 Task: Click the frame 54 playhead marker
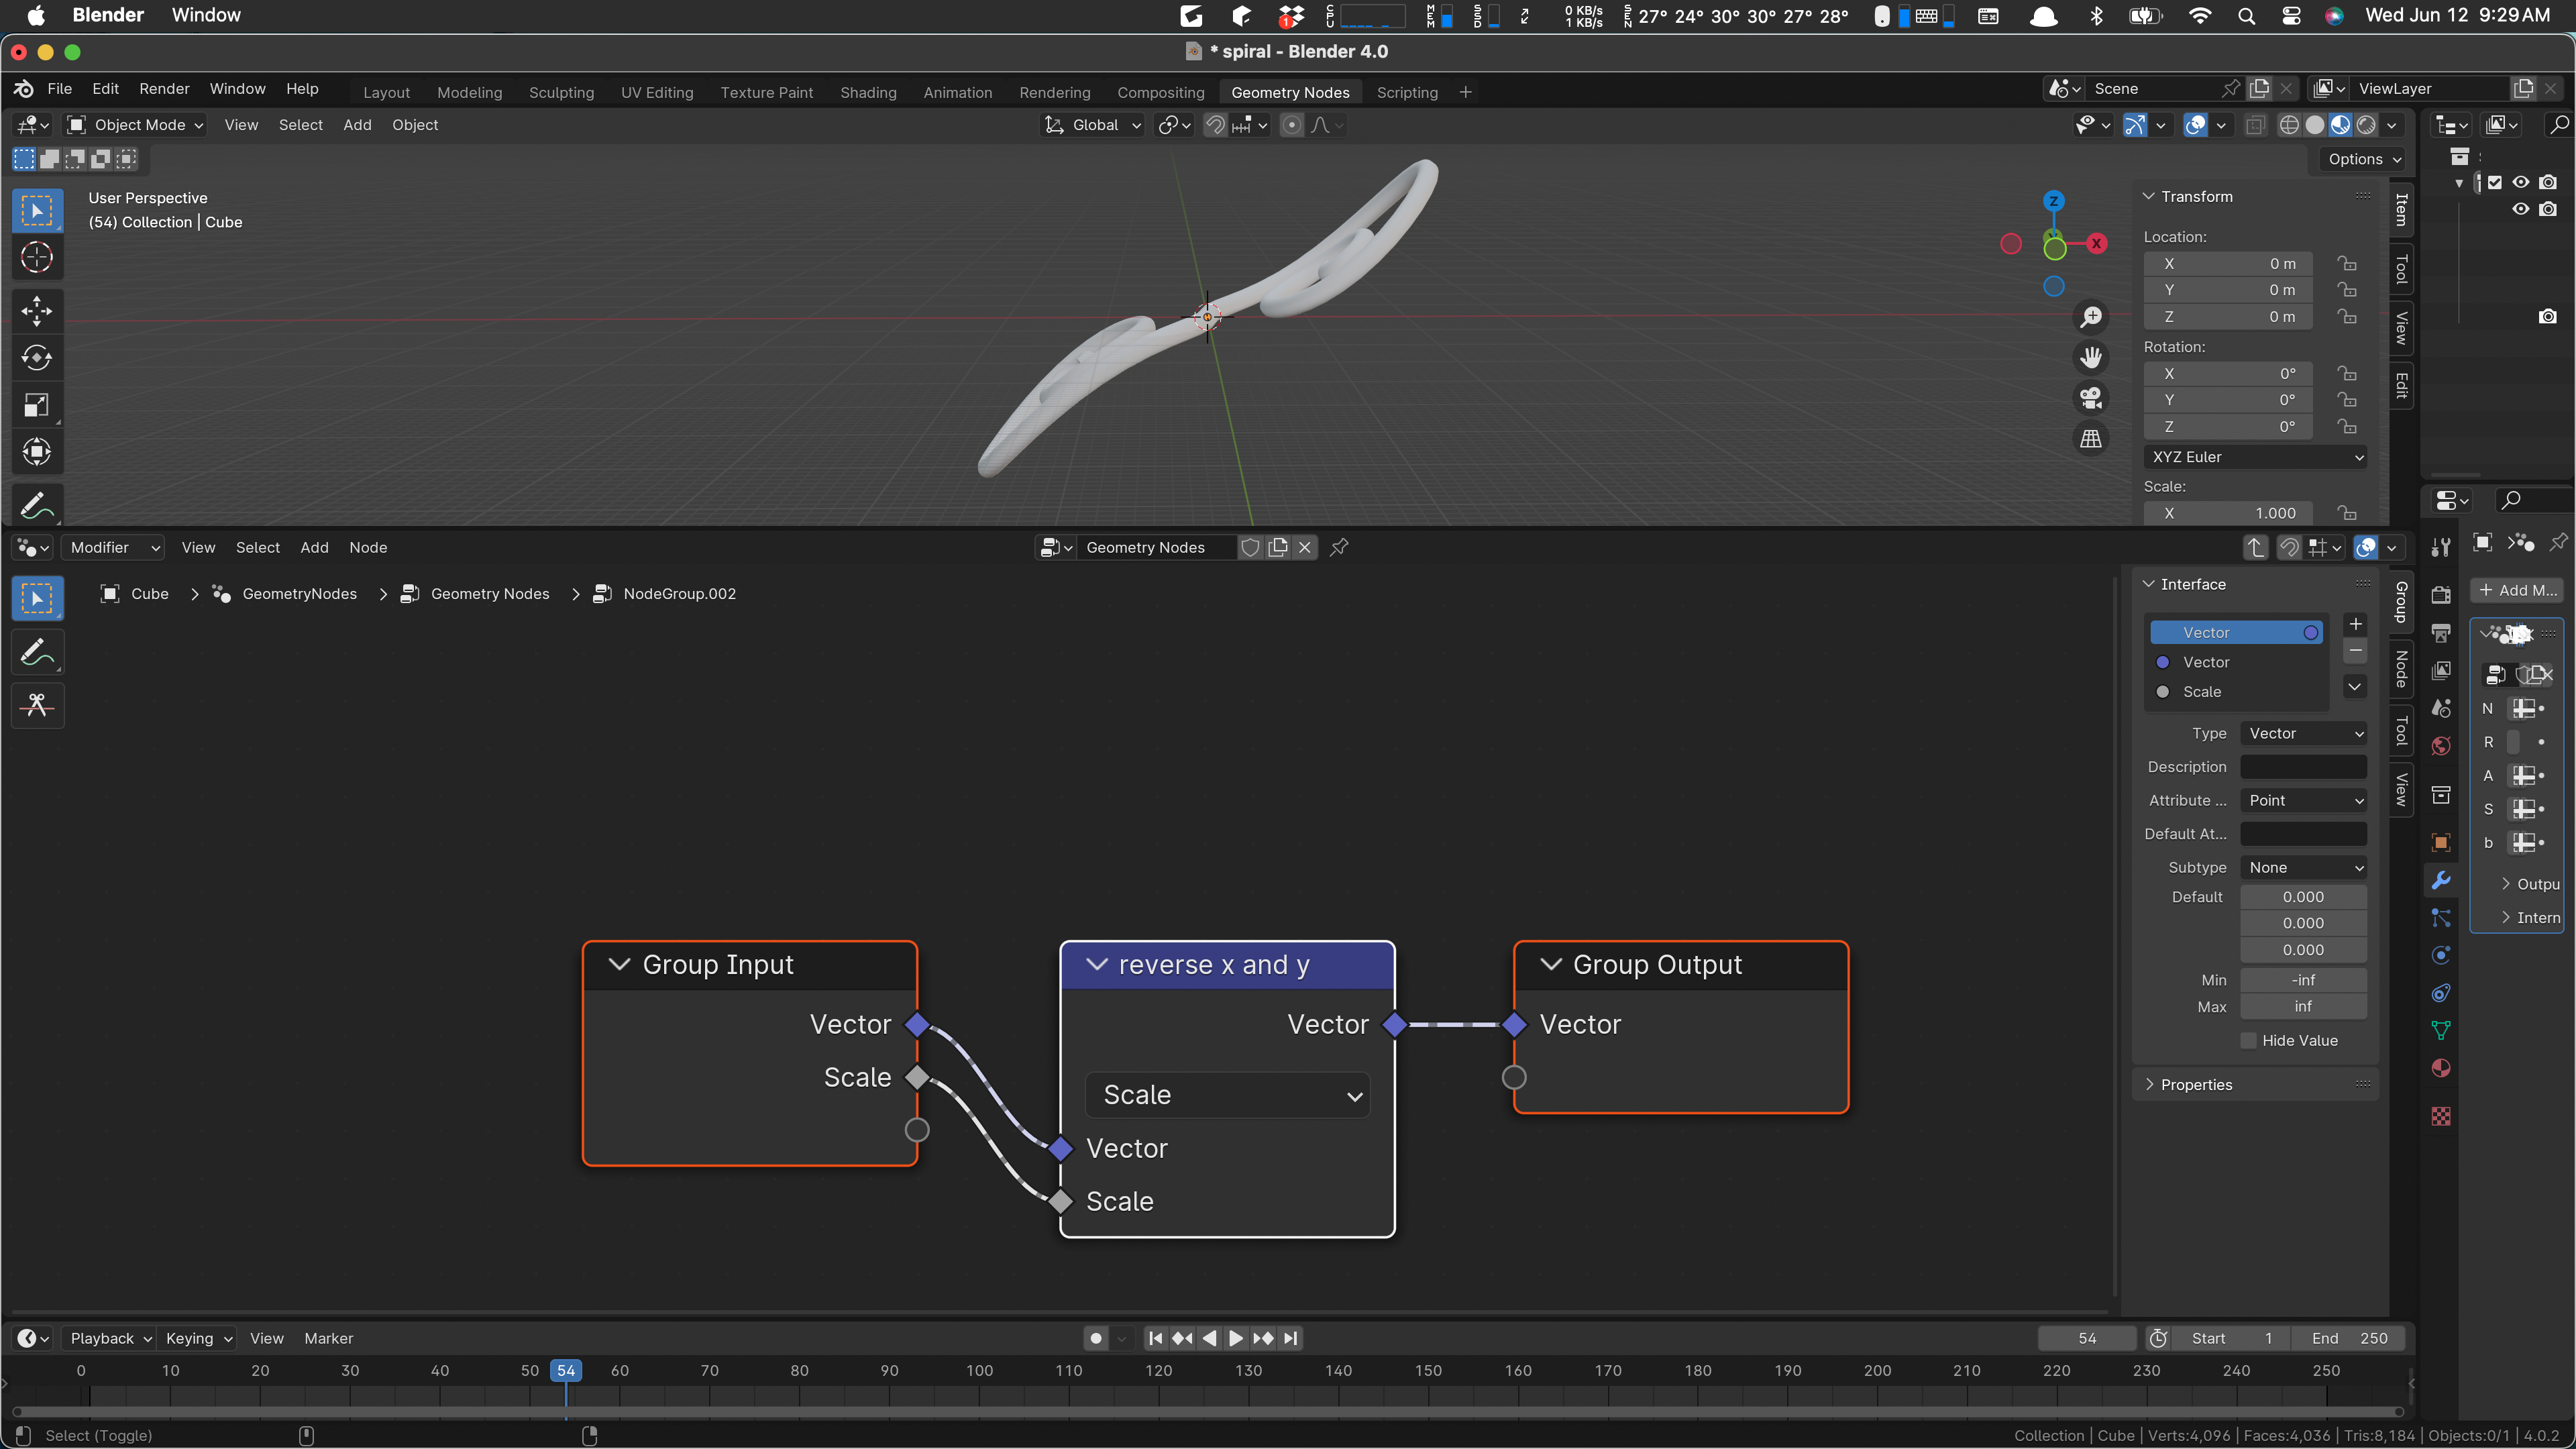(566, 1370)
